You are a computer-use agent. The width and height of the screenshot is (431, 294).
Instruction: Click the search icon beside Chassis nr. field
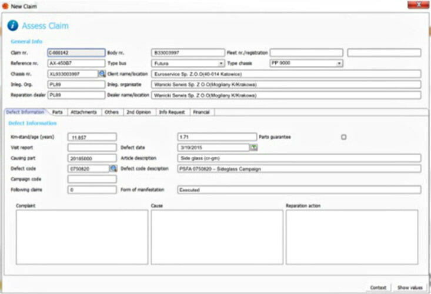pos(101,74)
